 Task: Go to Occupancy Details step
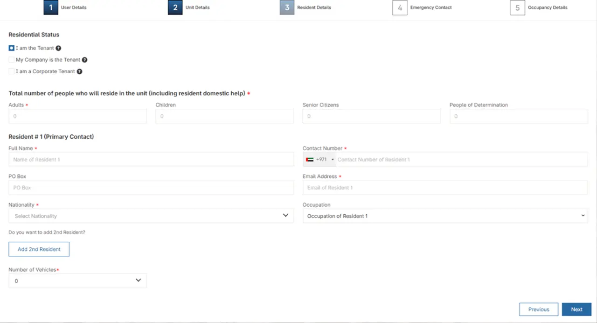(548, 7)
